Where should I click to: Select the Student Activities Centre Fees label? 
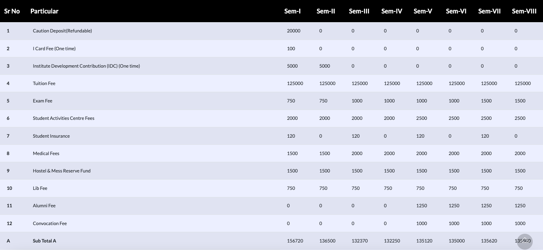tap(63, 118)
